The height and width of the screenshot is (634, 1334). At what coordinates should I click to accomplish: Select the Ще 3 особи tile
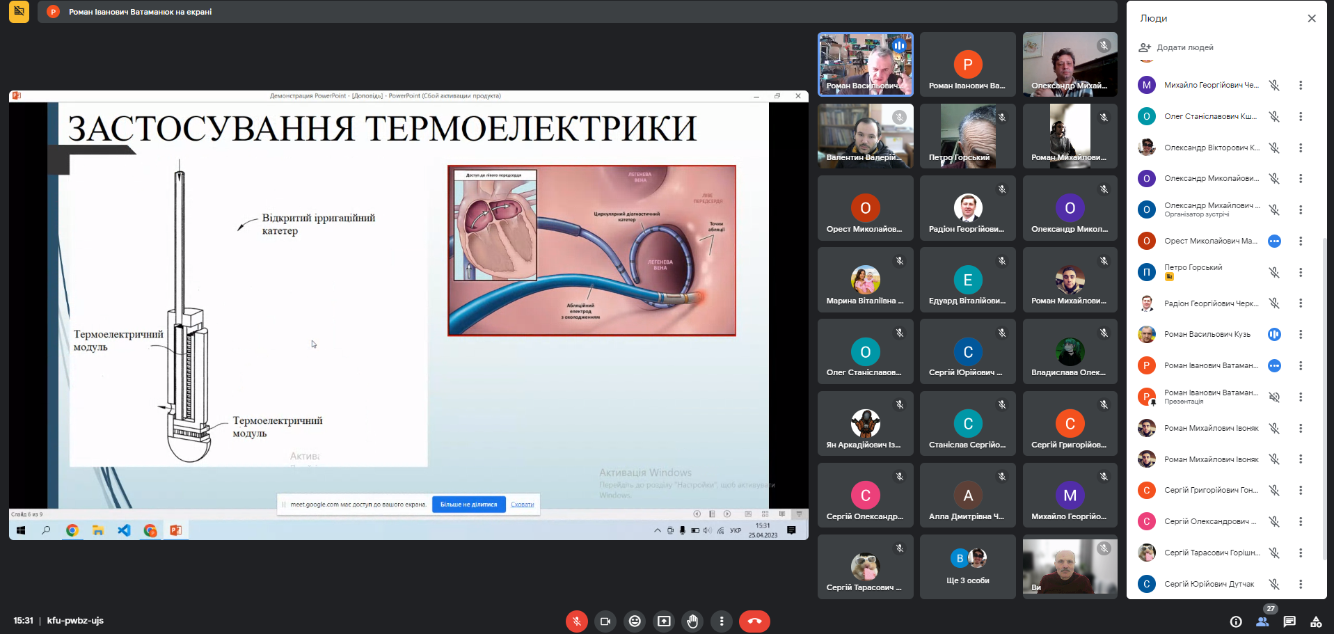(x=967, y=566)
